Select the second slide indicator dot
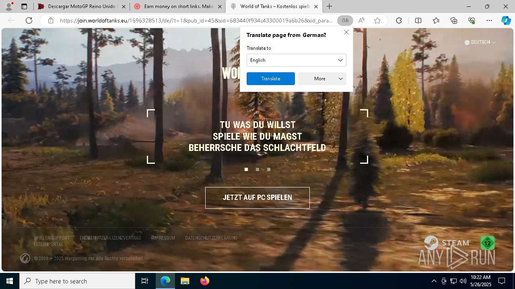Screen dimensions: 515x289 (x=257, y=169)
